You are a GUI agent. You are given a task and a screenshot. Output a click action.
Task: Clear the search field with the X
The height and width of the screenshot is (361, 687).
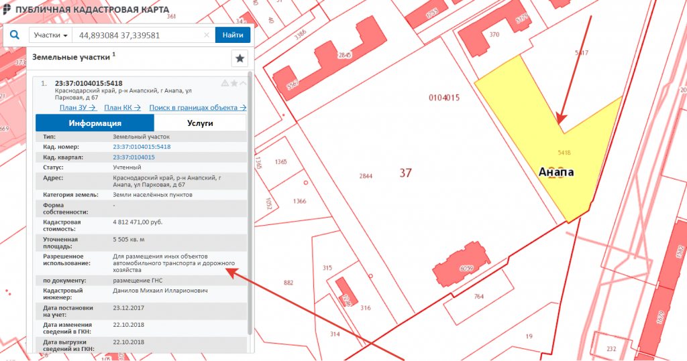point(207,35)
